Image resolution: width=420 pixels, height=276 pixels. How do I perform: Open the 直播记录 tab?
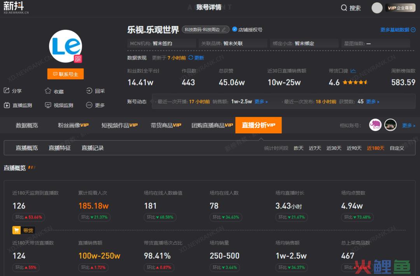point(92,148)
